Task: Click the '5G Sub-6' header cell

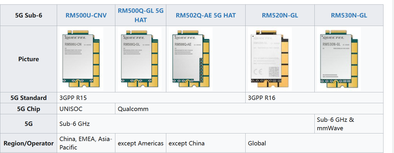Action: tap(29, 15)
